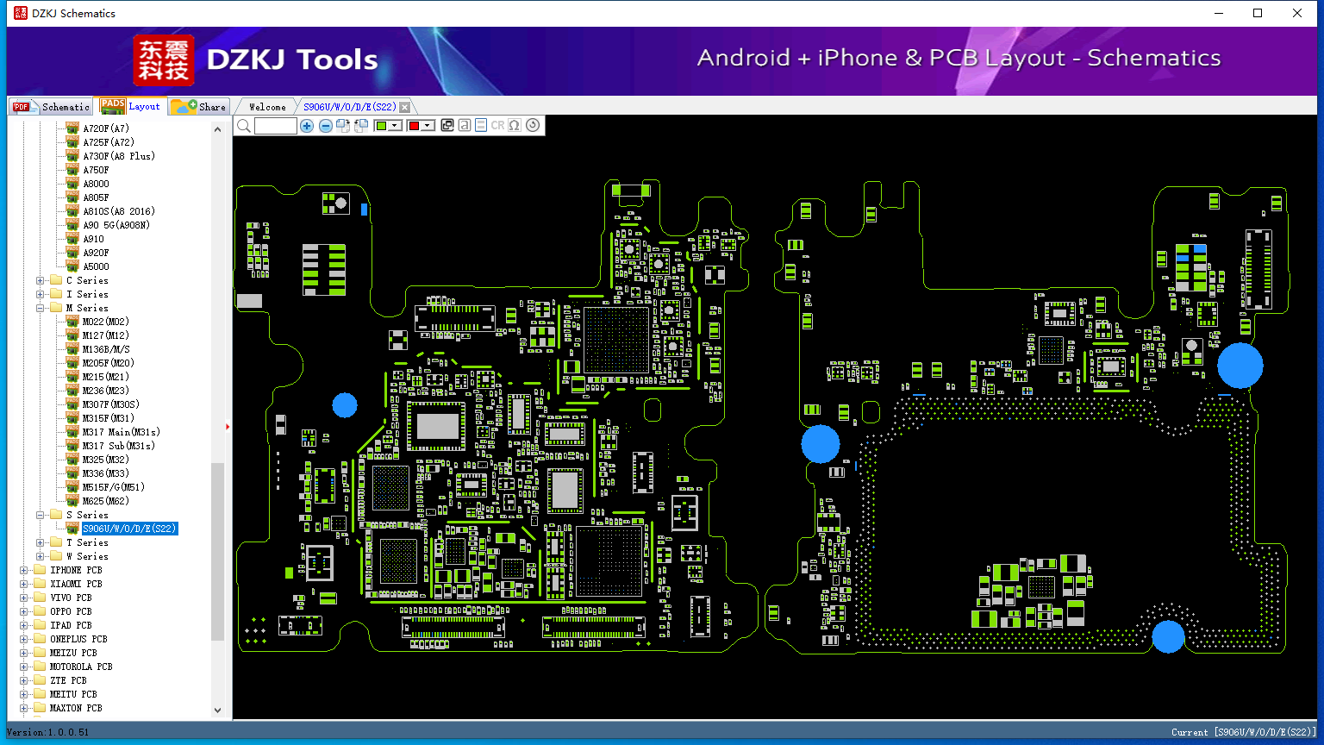Viewport: 1324px width, 745px height.
Task: Select the MEIZU PCB folder label
Action: 73,653
